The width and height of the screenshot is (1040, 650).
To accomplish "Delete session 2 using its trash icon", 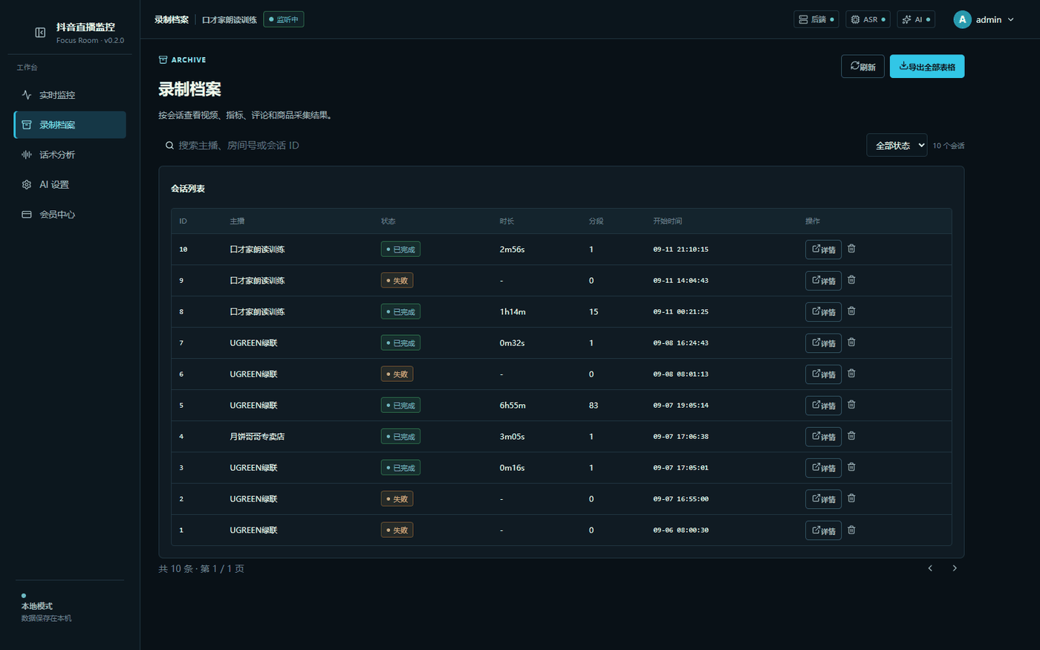I will coord(851,498).
